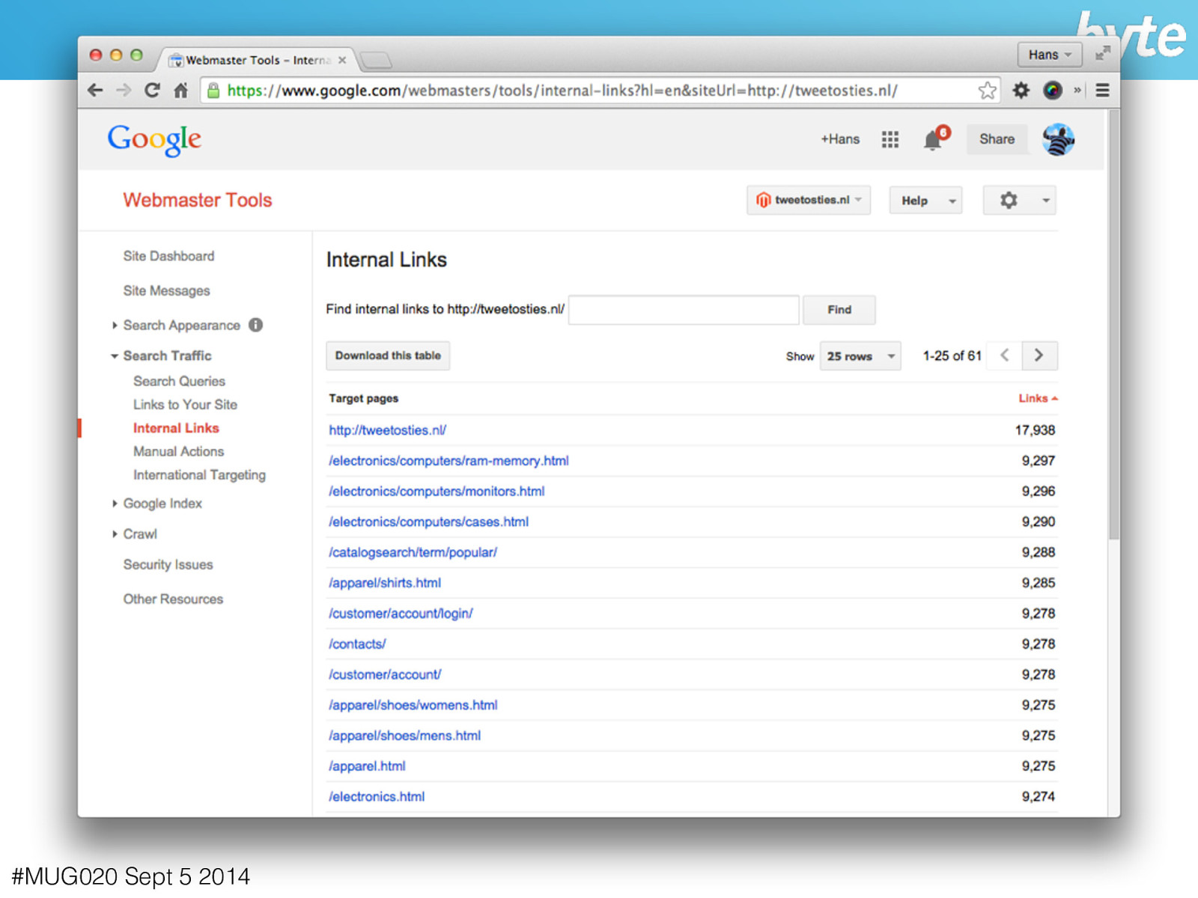Go to previous page of results arrow
Image resolution: width=1198 pixels, height=898 pixels.
click(x=1005, y=355)
